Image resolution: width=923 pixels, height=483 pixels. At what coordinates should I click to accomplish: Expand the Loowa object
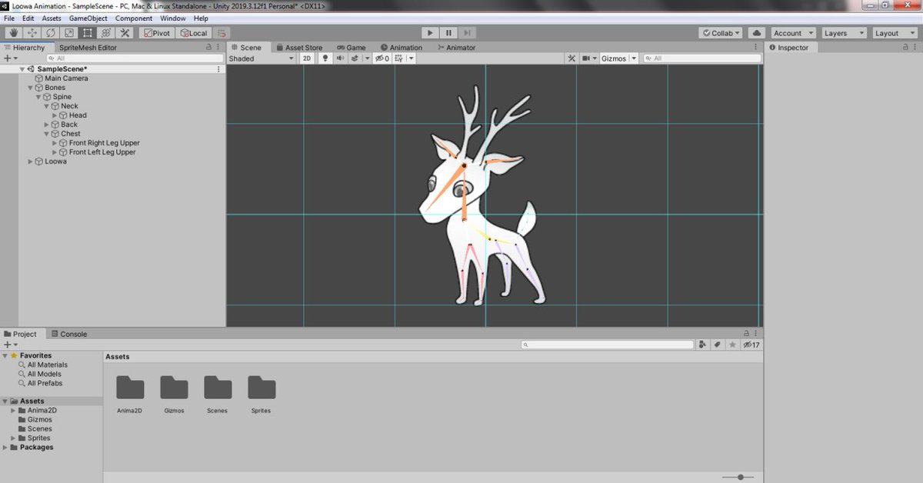pyautogui.click(x=30, y=162)
